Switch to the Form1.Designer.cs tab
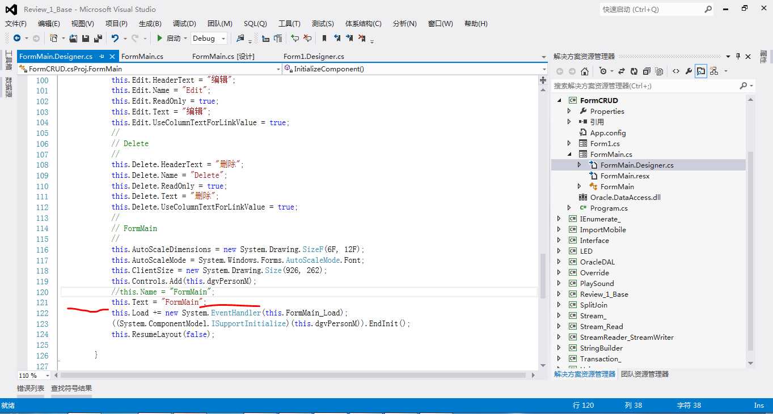The image size is (773, 414). 314,56
